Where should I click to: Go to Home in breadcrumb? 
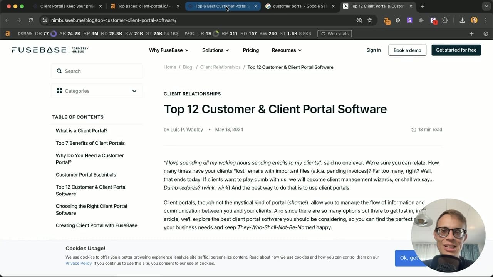[170, 67]
